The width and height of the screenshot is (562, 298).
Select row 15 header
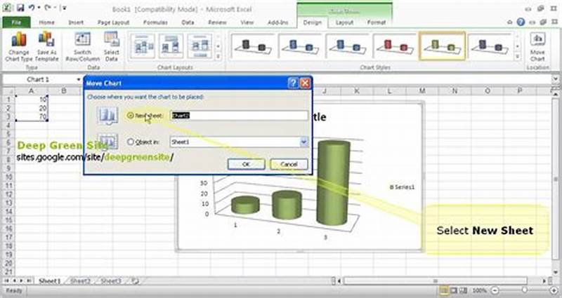pos(8,220)
